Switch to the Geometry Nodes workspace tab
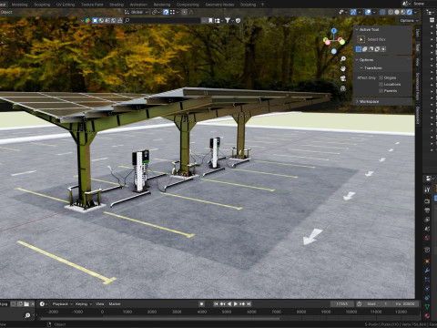The image size is (437, 328). [x=220, y=5]
